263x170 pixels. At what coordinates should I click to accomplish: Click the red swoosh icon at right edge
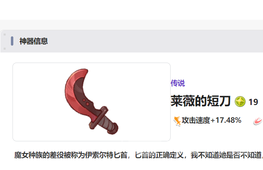[258, 121]
